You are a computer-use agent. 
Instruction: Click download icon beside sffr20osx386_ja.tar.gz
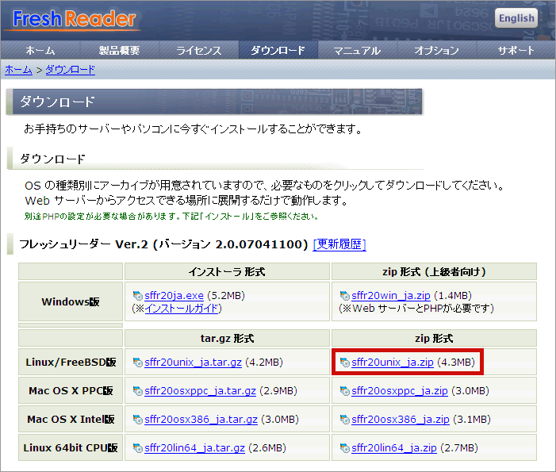(137, 420)
